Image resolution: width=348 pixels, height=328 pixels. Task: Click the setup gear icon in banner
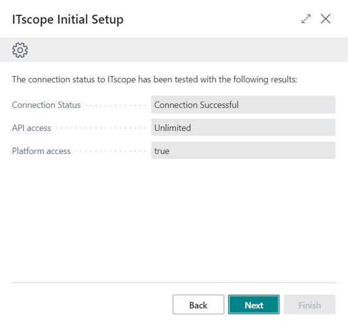coord(20,50)
